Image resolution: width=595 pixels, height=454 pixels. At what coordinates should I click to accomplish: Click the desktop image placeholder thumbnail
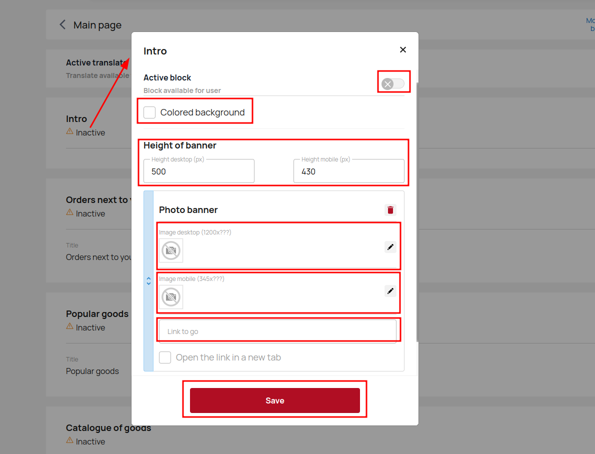coord(171,250)
